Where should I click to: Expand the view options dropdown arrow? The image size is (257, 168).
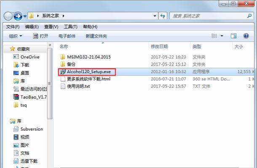[222, 36]
